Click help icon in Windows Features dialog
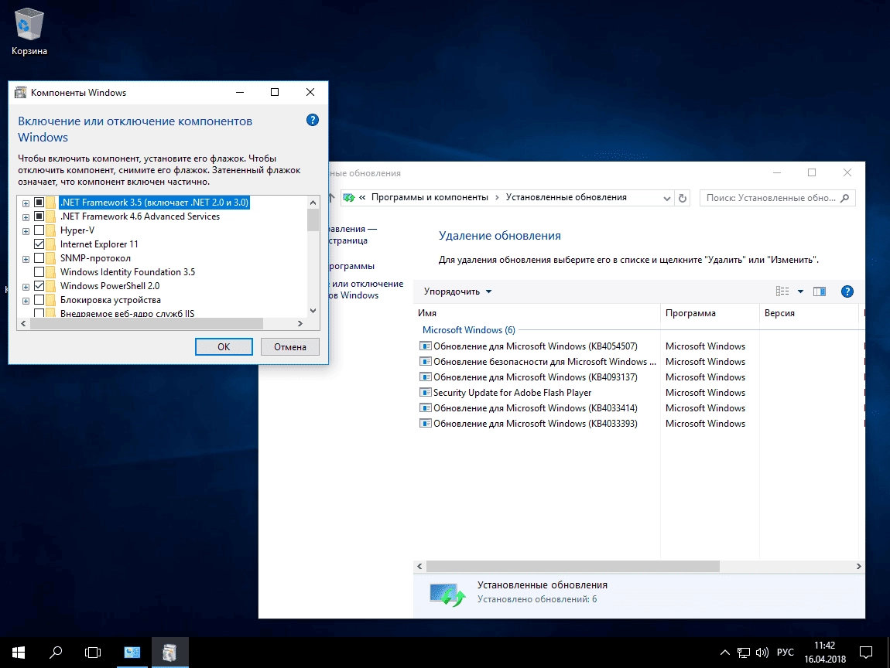Viewport: 890px width, 668px height. point(312,120)
